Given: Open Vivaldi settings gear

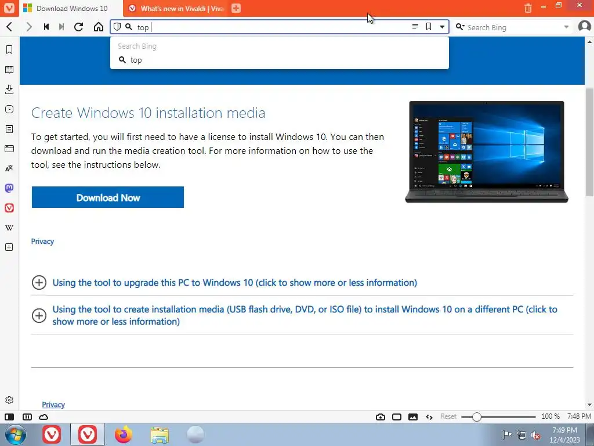Looking at the screenshot, I should (x=9, y=400).
